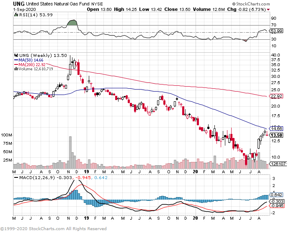Click the bold 13.50 last price tag
This screenshot has height=236, width=294.
click(x=276, y=135)
